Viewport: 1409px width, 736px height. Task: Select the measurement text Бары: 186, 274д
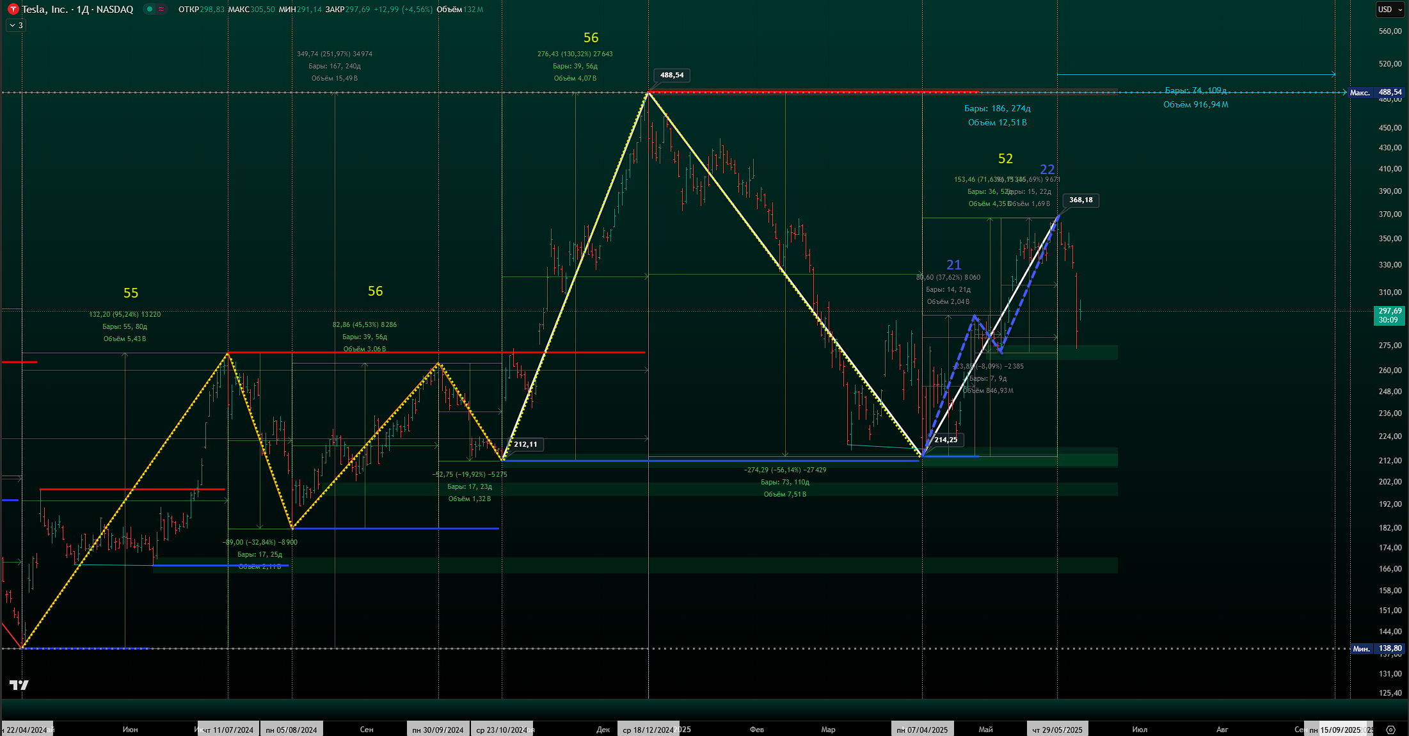tap(998, 109)
